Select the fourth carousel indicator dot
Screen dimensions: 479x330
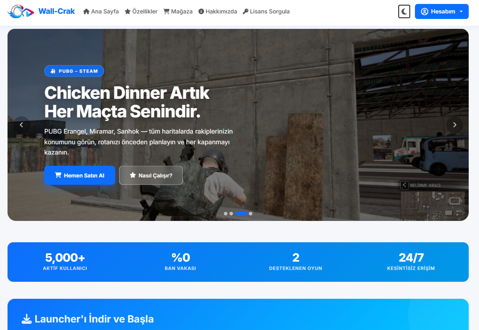tap(250, 214)
